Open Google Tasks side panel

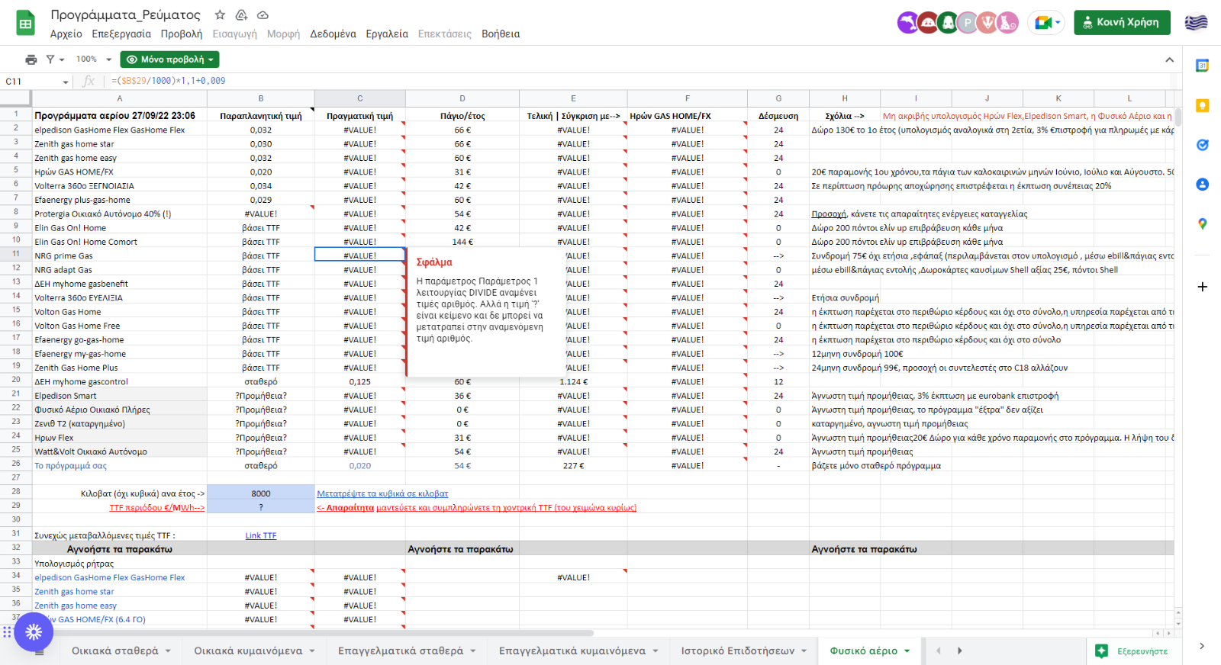click(x=1202, y=145)
